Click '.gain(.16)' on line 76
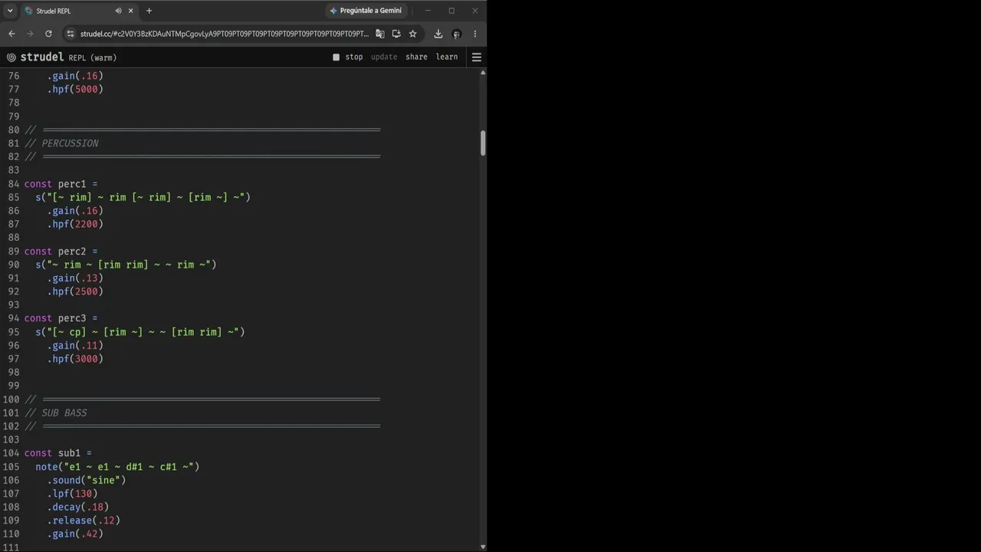 [75, 76]
